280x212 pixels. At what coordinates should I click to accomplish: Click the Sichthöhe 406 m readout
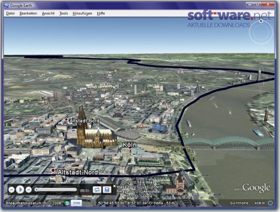pyautogui.click(x=248, y=203)
